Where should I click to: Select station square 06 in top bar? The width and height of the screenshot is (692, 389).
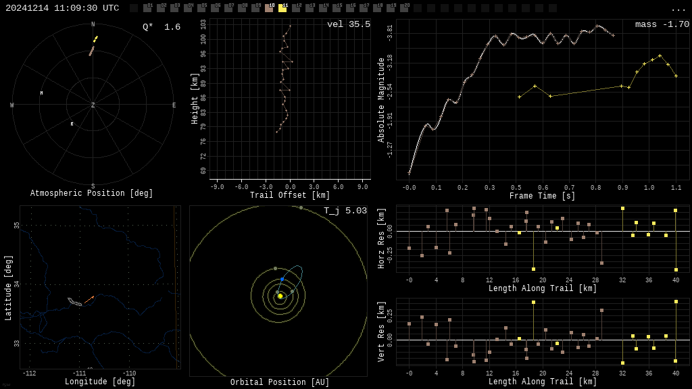215,8
